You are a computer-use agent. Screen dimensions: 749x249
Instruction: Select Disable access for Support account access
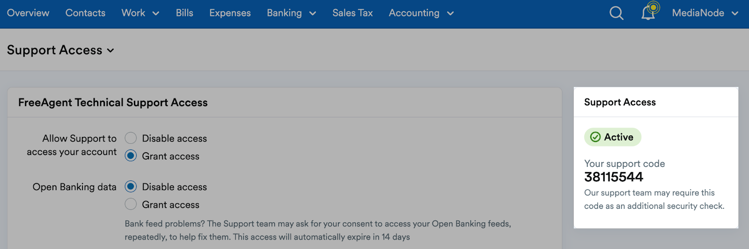131,138
